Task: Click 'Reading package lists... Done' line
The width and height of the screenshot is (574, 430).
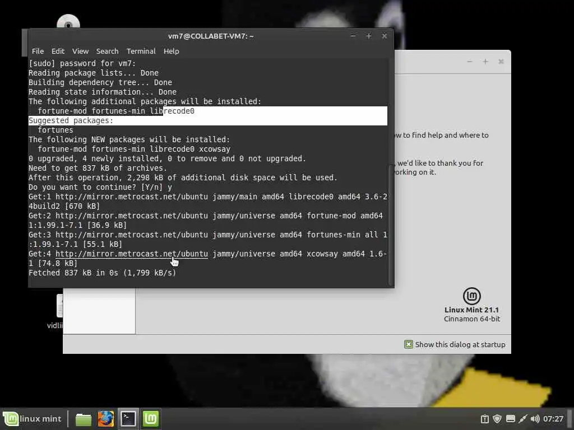Action: pos(94,73)
